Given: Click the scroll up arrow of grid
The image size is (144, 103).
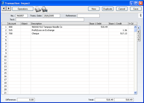Looking at the screenshot, I should pyautogui.click(x=135, y=27).
